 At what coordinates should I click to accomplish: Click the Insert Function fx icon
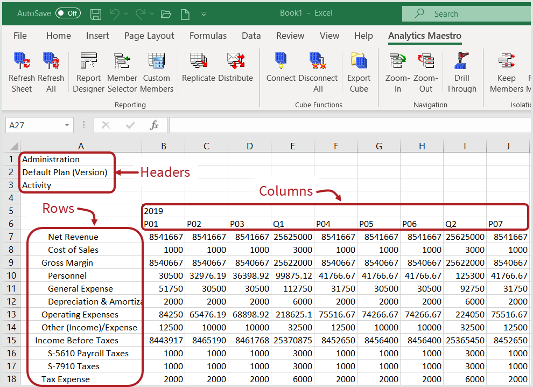point(154,125)
